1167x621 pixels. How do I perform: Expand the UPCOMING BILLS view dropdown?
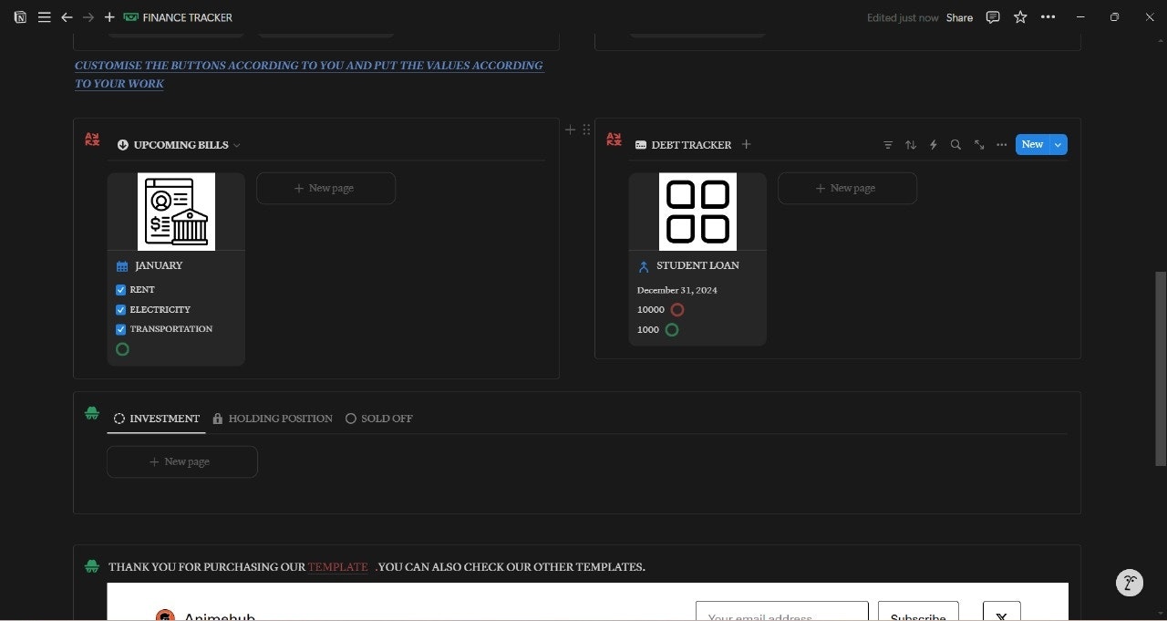236,144
